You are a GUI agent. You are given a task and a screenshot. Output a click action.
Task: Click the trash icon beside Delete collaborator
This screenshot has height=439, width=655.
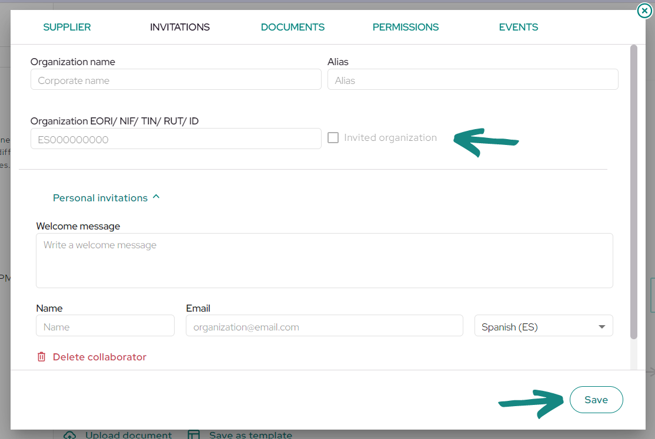(x=41, y=357)
